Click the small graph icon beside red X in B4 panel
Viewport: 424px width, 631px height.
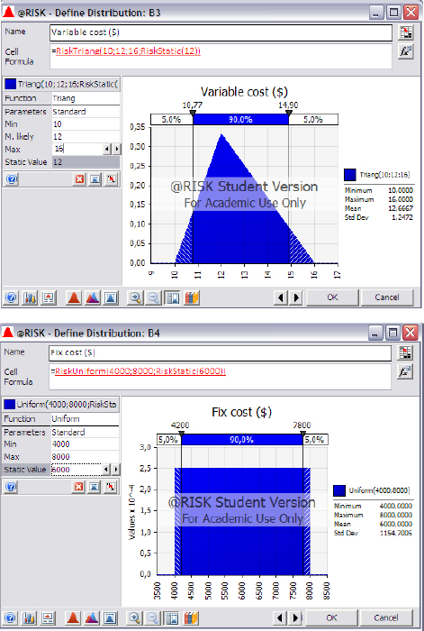(95, 487)
